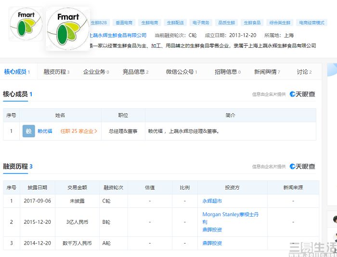Switch to the 讨论 tab
The width and height of the screenshot is (337, 257).
[304, 72]
